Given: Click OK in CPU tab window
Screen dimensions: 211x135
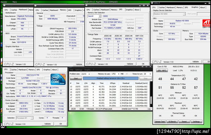Looking at the screenshot, I should pos(61,124).
